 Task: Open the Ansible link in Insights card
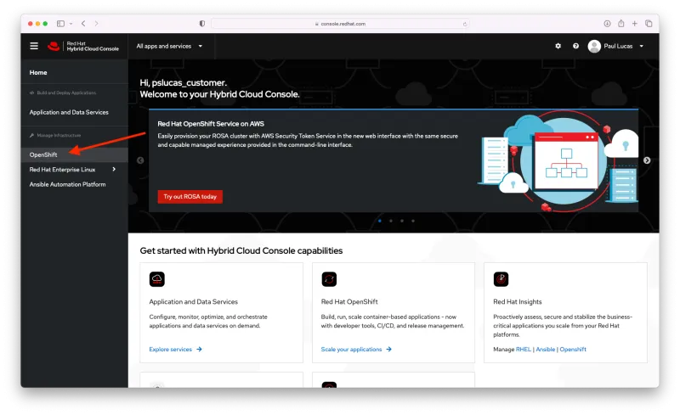point(546,349)
